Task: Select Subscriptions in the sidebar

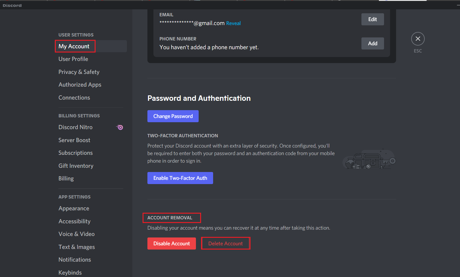Action: click(x=76, y=153)
